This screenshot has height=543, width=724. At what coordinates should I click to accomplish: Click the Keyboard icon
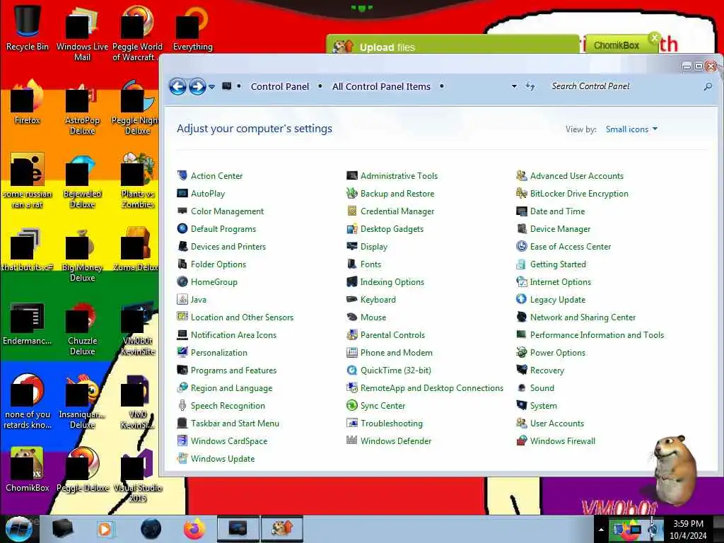352,299
